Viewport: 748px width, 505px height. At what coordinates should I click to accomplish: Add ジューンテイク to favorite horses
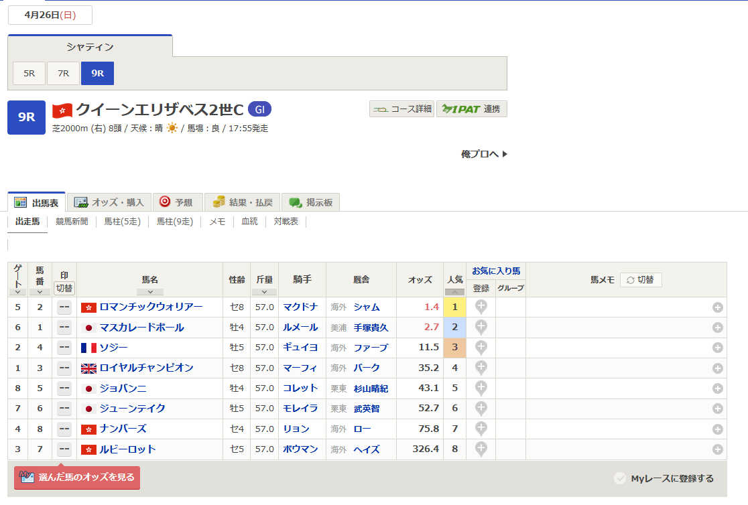pos(481,408)
